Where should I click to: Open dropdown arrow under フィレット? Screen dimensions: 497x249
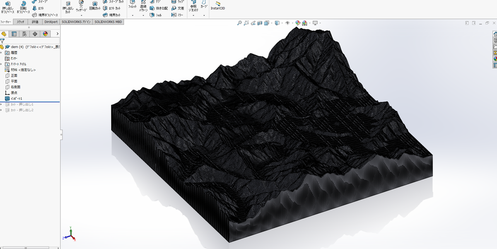(x=132, y=15)
